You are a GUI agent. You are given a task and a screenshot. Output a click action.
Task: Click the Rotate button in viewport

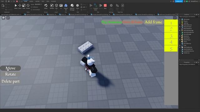(10, 74)
